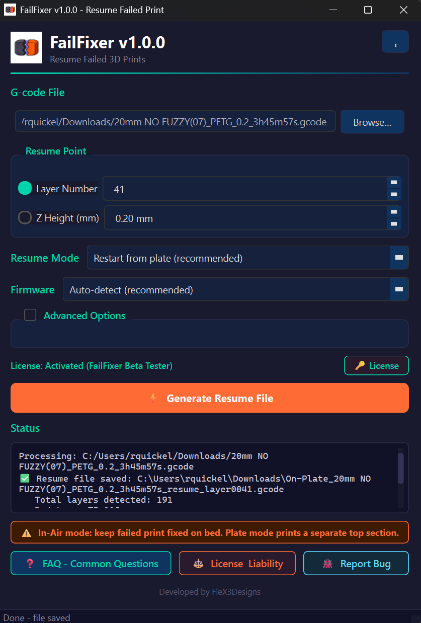Enable the Advanced Options checkbox
This screenshot has width=421, height=623.
click(30, 315)
